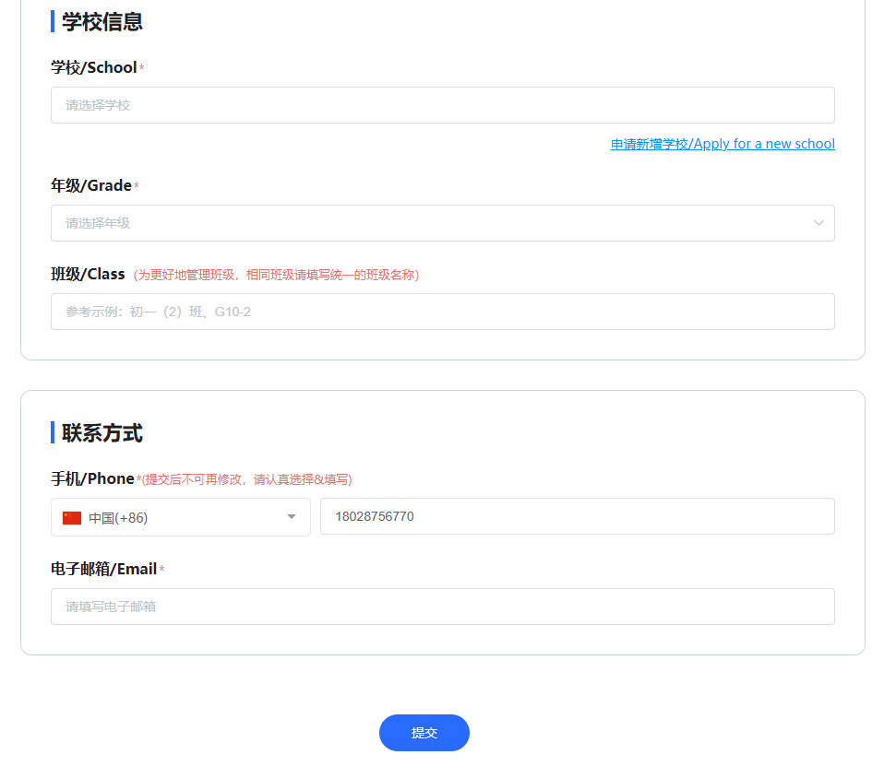Click the 年级/Grade field label
The image size is (872, 778).
click(91, 185)
